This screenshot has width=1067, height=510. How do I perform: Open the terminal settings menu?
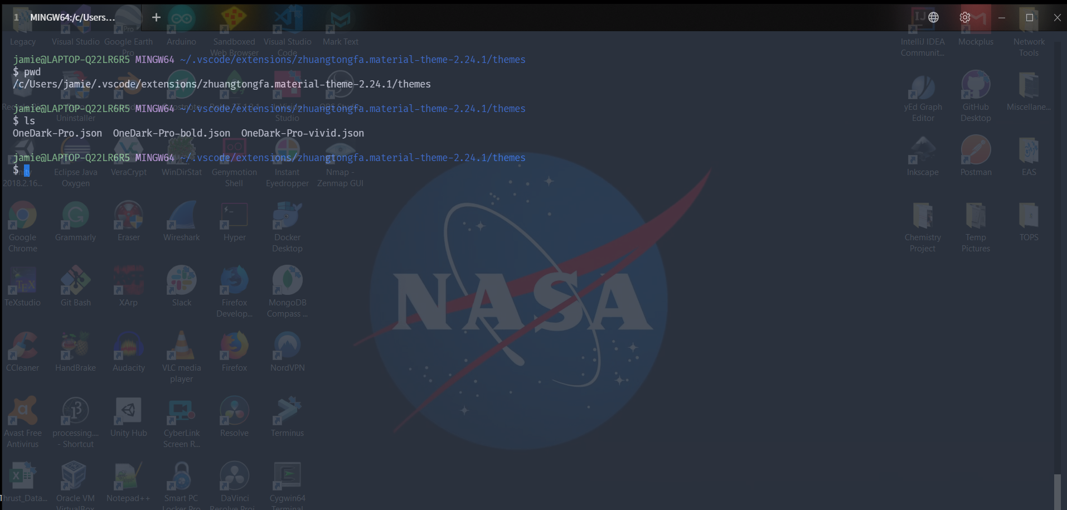pos(964,17)
